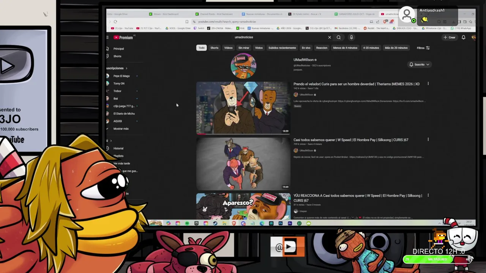Go to Principal in the sidebar
Viewport: 486px width, 273px height.
(118, 49)
